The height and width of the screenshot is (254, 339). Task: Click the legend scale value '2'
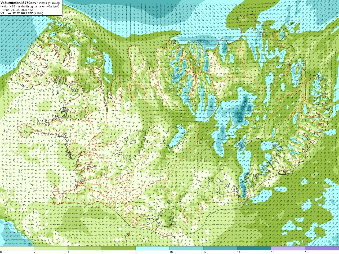click(35, 252)
